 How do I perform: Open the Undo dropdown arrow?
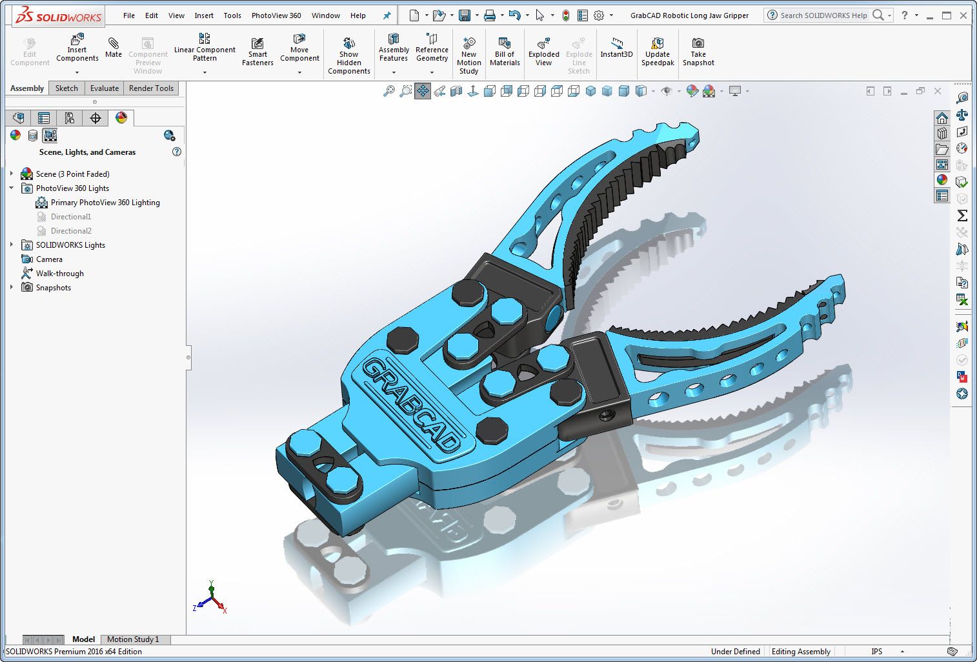tap(527, 15)
